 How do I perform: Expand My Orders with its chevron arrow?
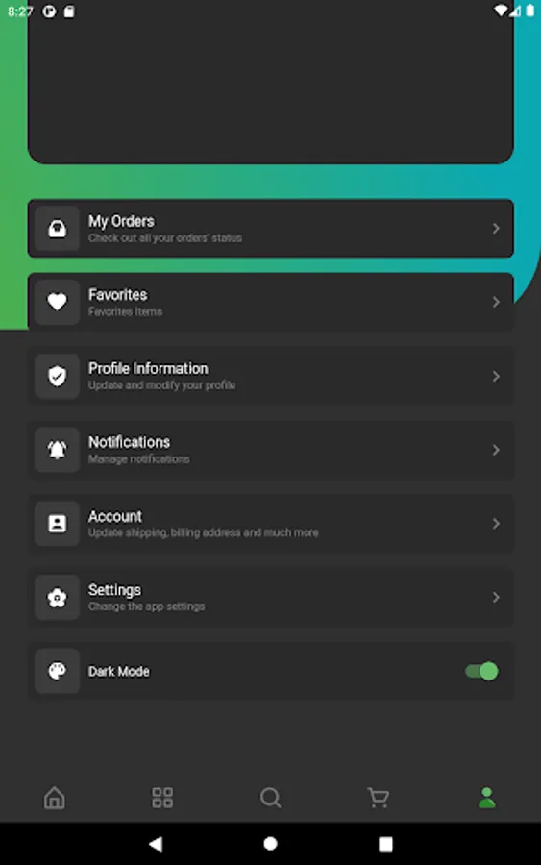496,229
